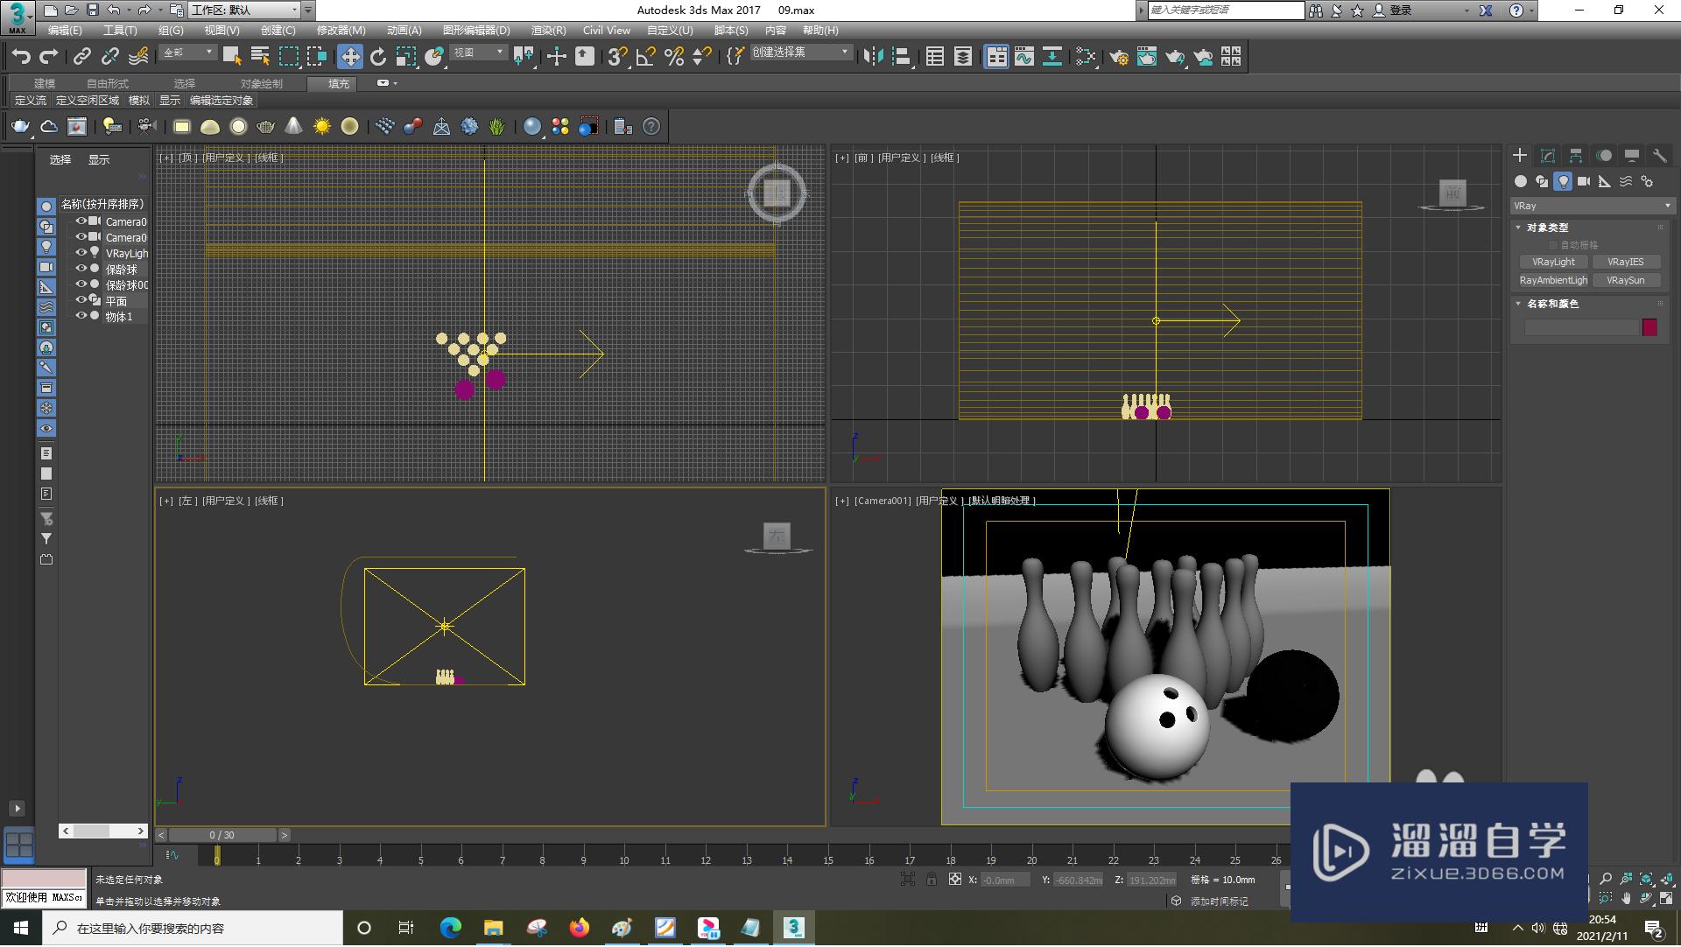Toggle the 自动栅格 checkbox
The width and height of the screenshot is (1681, 947).
click(1554, 245)
